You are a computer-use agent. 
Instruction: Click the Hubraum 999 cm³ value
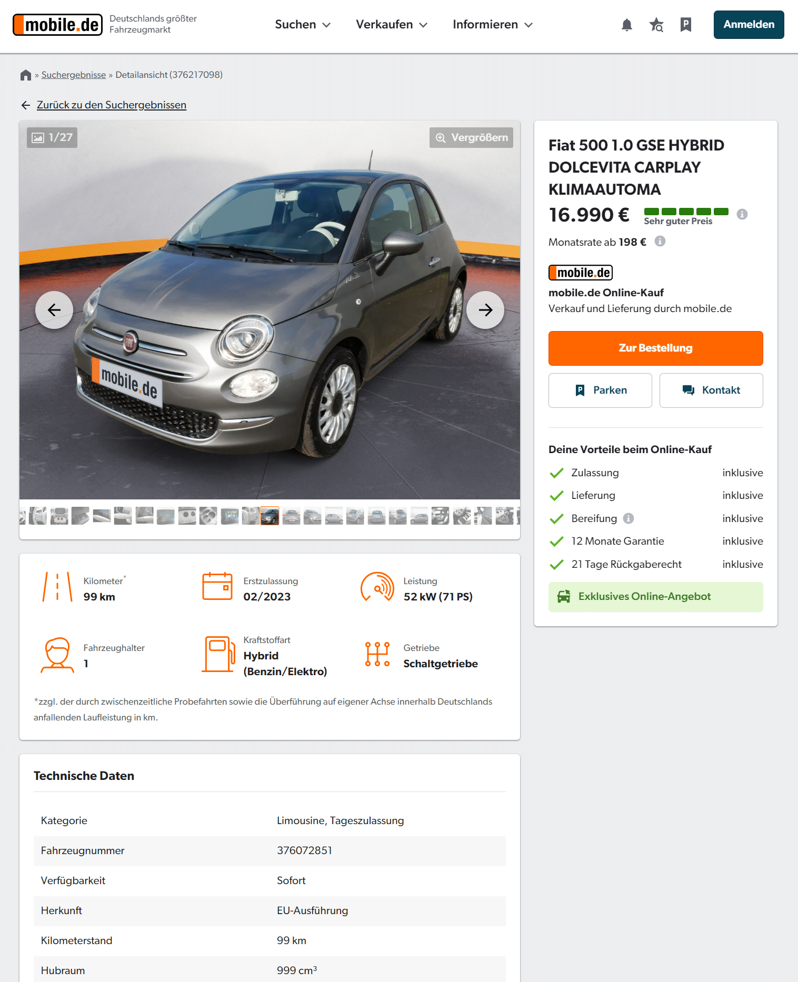297,970
